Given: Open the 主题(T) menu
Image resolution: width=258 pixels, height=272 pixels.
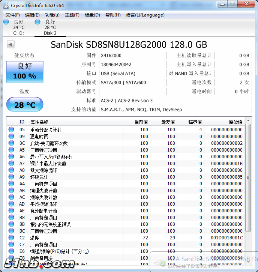Looking at the screenshot, I should pos(72,15).
